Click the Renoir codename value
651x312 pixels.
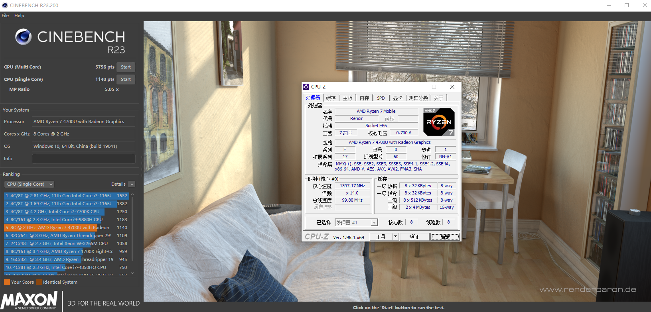[356, 118]
